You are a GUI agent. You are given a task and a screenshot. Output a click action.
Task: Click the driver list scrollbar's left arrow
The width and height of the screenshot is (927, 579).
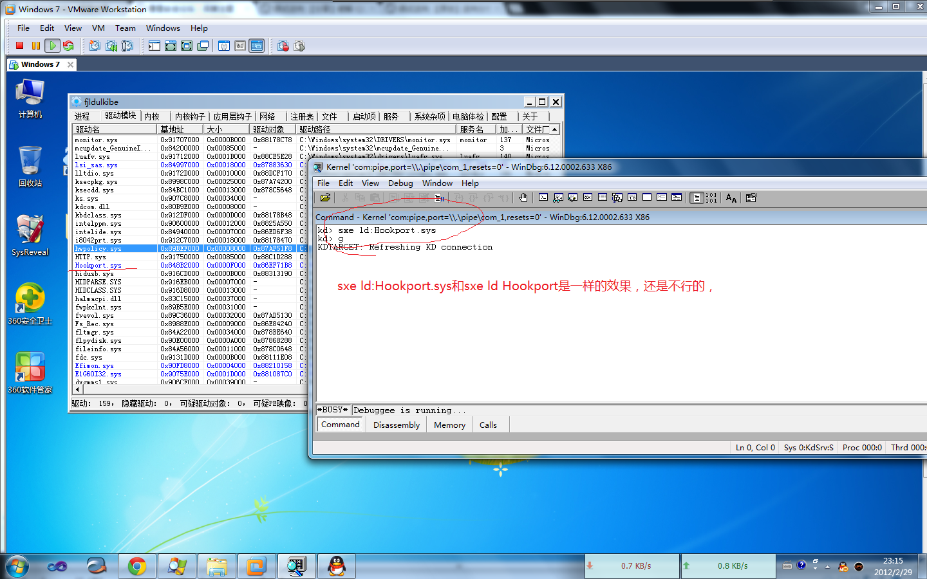coord(78,389)
